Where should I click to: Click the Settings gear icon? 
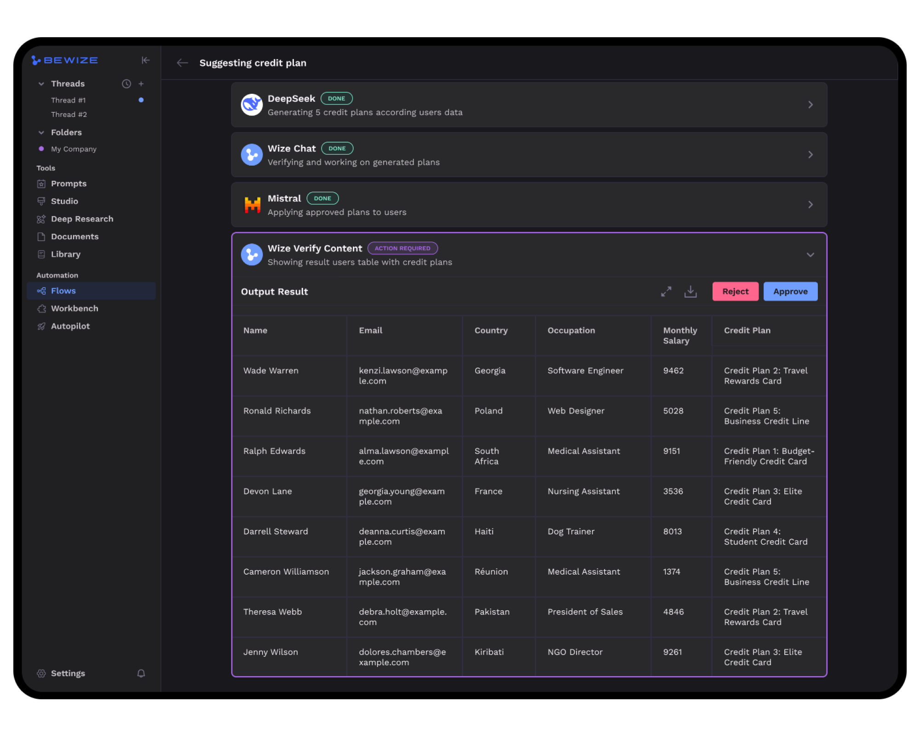[x=41, y=673]
